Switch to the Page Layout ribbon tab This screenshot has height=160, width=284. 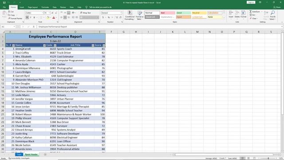coord(32,7)
